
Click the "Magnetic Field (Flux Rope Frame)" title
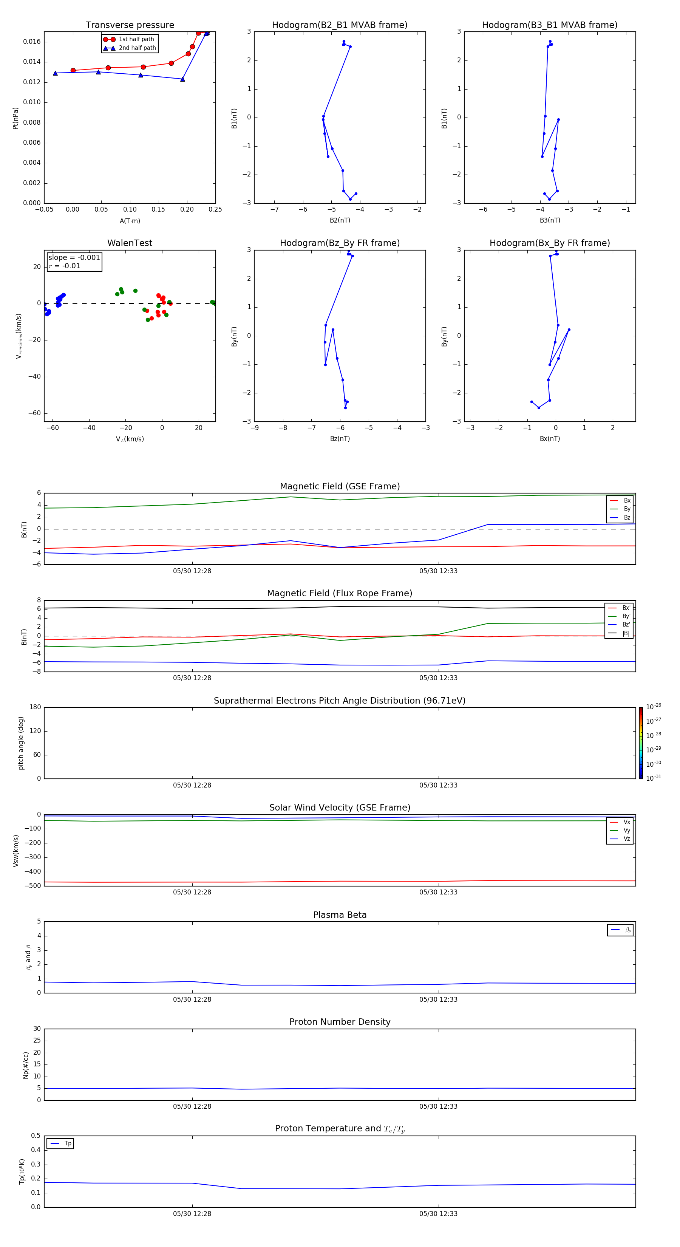pyautogui.click(x=340, y=593)
